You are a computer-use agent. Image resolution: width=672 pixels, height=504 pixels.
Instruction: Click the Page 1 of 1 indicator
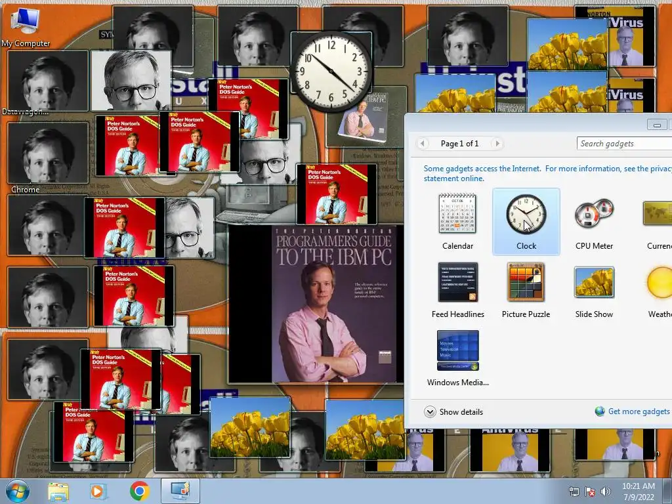coord(460,144)
